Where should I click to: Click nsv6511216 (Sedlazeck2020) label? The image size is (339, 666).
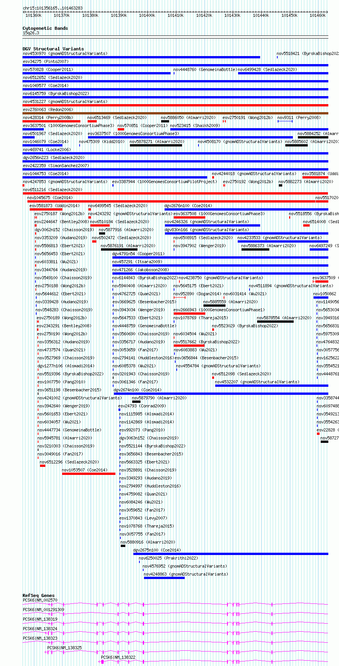coord(53,190)
